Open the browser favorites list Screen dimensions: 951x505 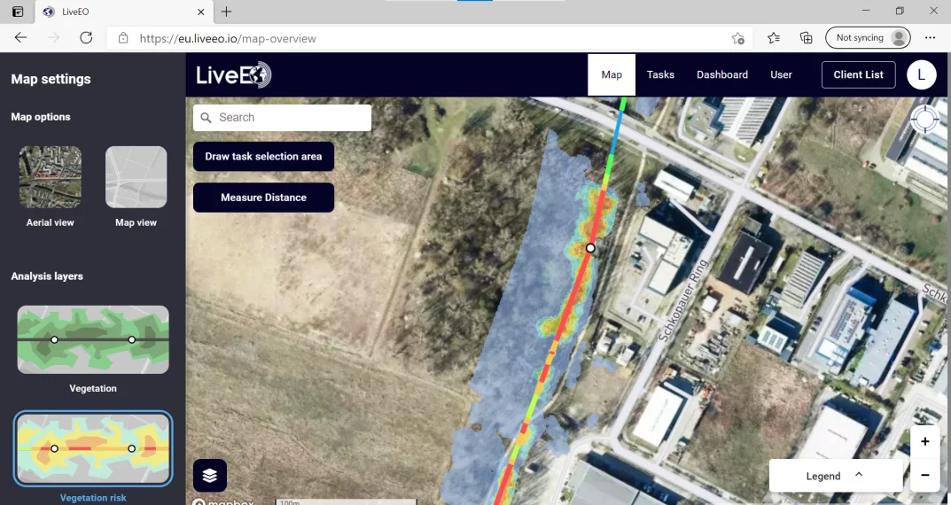[773, 38]
